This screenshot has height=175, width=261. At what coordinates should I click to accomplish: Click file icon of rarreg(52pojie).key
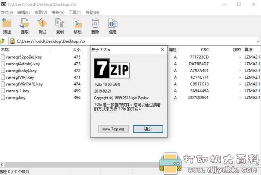pyautogui.click(x=3, y=57)
